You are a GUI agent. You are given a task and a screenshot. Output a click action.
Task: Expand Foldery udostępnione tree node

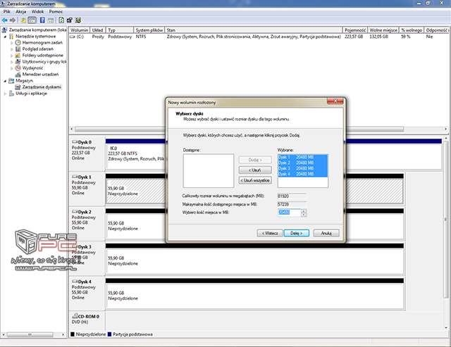pos(12,56)
